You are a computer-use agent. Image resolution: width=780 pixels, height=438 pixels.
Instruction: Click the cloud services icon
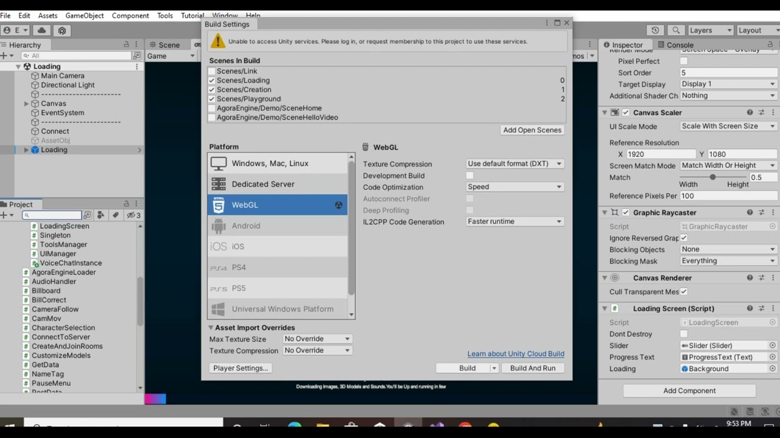pos(41,30)
